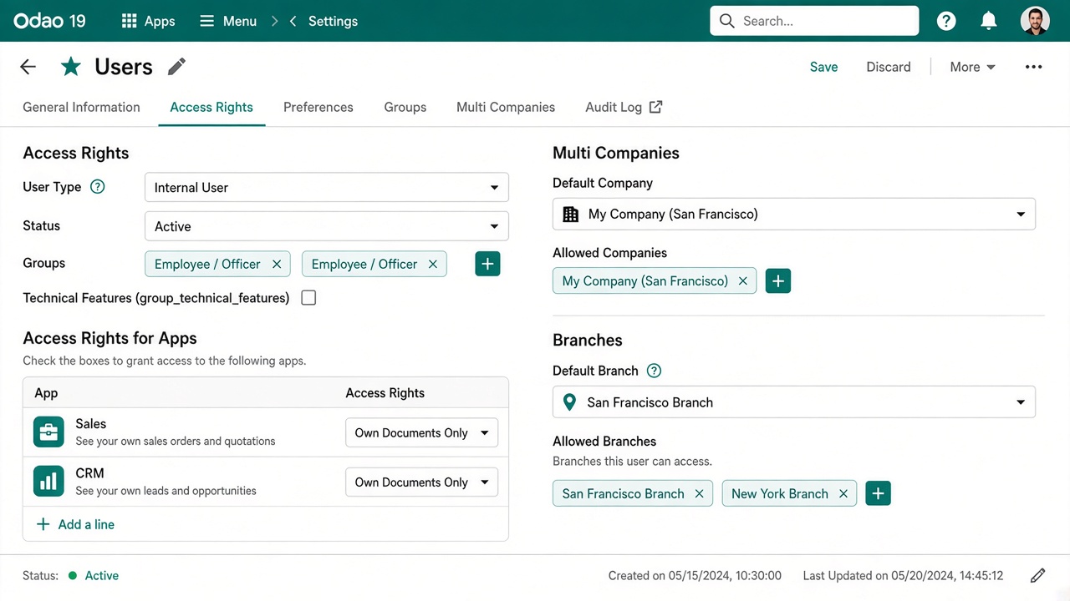This screenshot has height=601, width=1070.
Task: Show help for Default Branch
Action: pyautogui.click(x=655, y=371)
